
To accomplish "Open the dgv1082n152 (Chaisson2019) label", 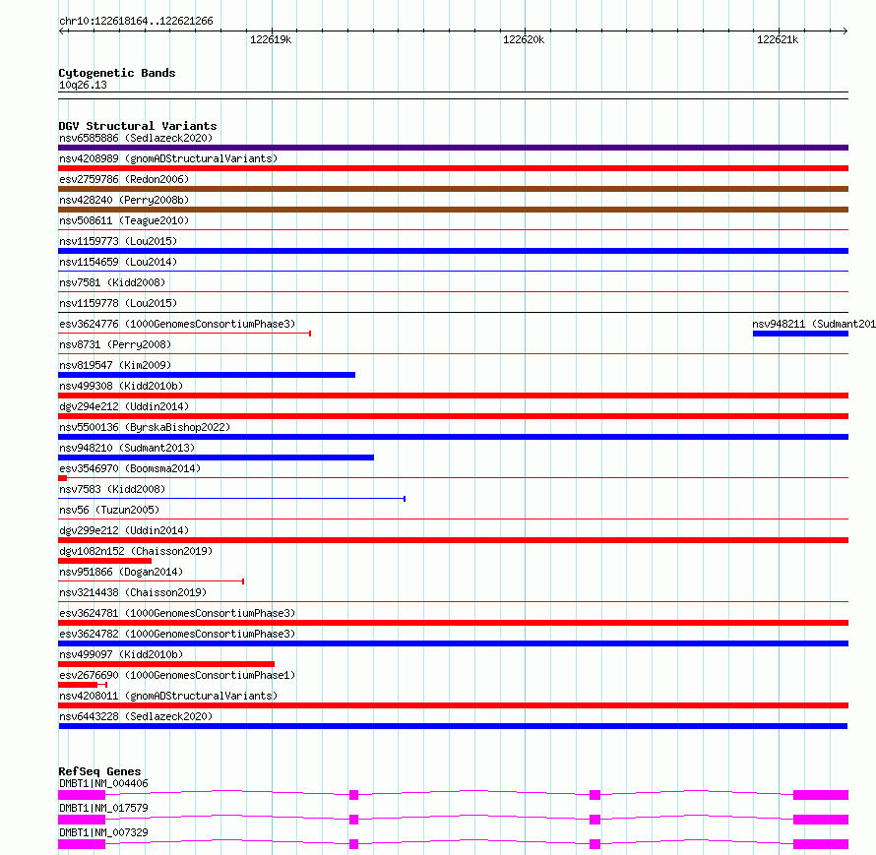I will 136,551.
